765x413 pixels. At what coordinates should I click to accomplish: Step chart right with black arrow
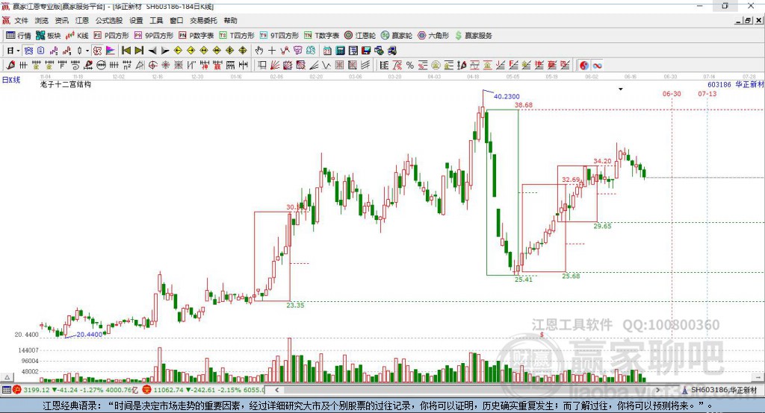(x=165, y=51)
